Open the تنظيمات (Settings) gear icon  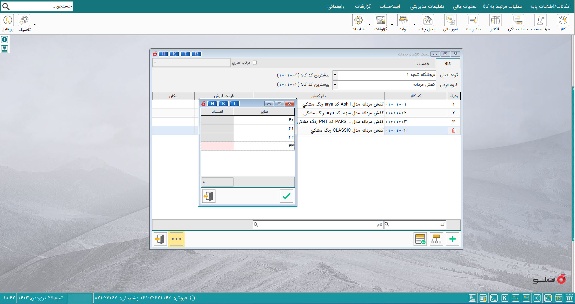click(x=358, y=23)
